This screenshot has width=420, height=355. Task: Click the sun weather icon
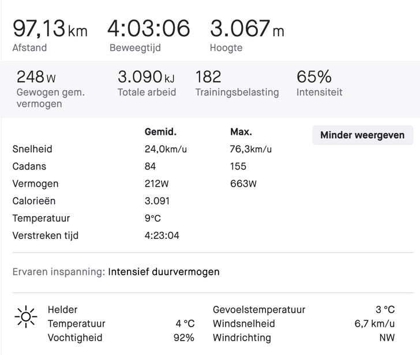click(x=26, y=317)
